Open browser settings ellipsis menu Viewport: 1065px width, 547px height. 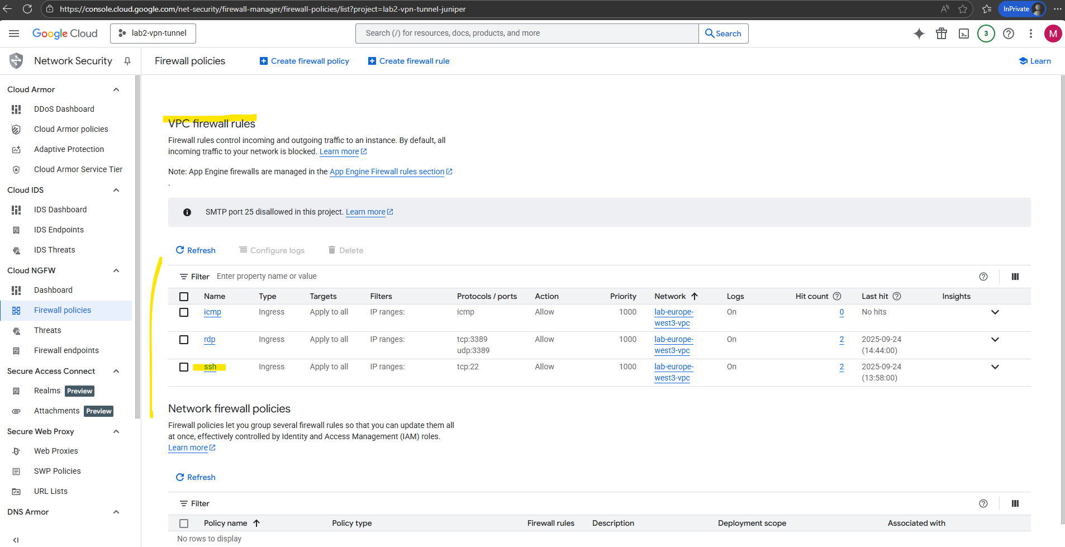[x=1057, y=9]
